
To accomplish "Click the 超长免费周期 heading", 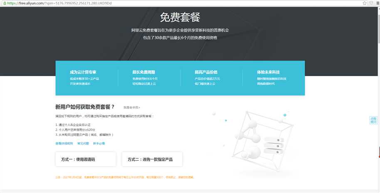I will point(144,72).
